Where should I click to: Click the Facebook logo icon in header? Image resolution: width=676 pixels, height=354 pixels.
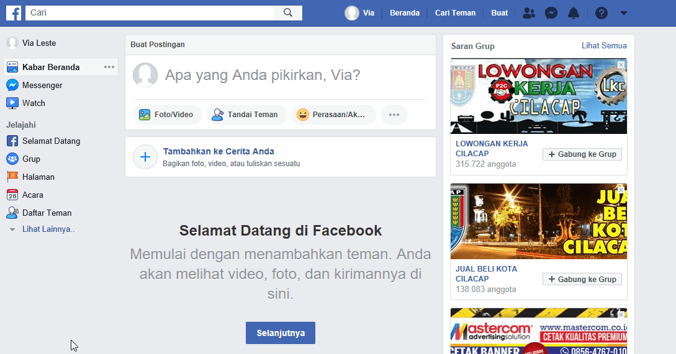14,13
